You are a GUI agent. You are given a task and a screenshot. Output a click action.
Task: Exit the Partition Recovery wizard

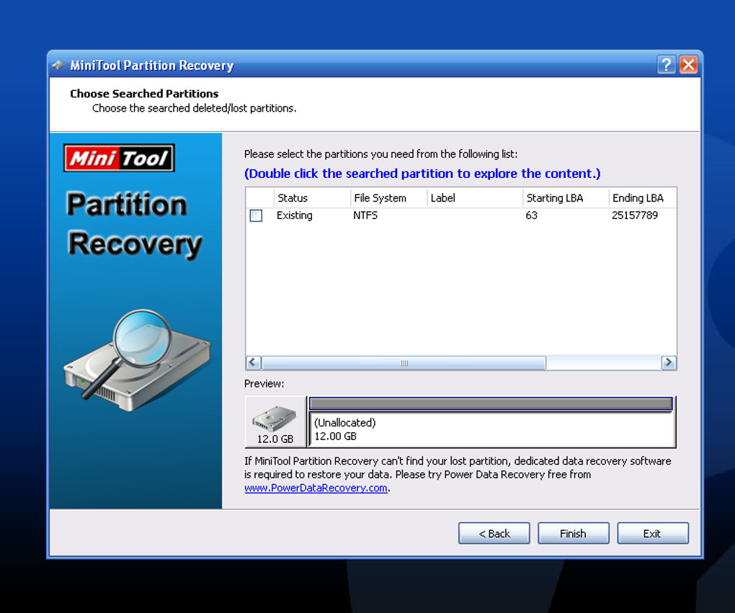click(x=653, y=533)
